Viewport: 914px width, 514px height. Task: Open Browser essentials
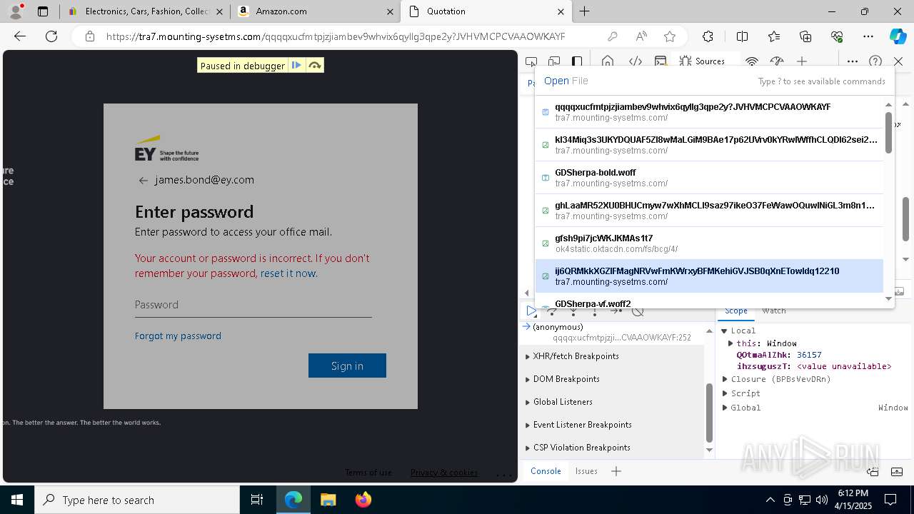837,36
